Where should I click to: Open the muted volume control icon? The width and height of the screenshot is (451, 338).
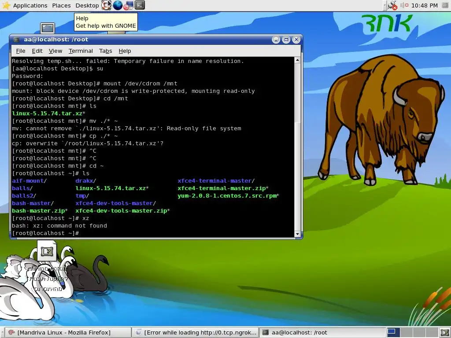click(x=404, y=5)
